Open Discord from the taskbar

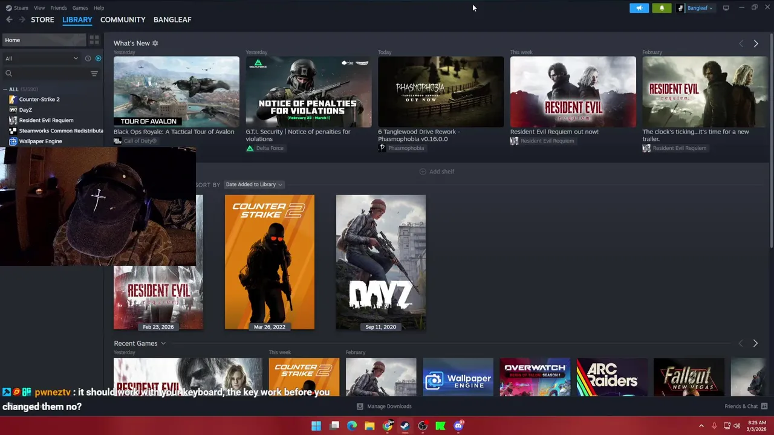pos(458,426)
